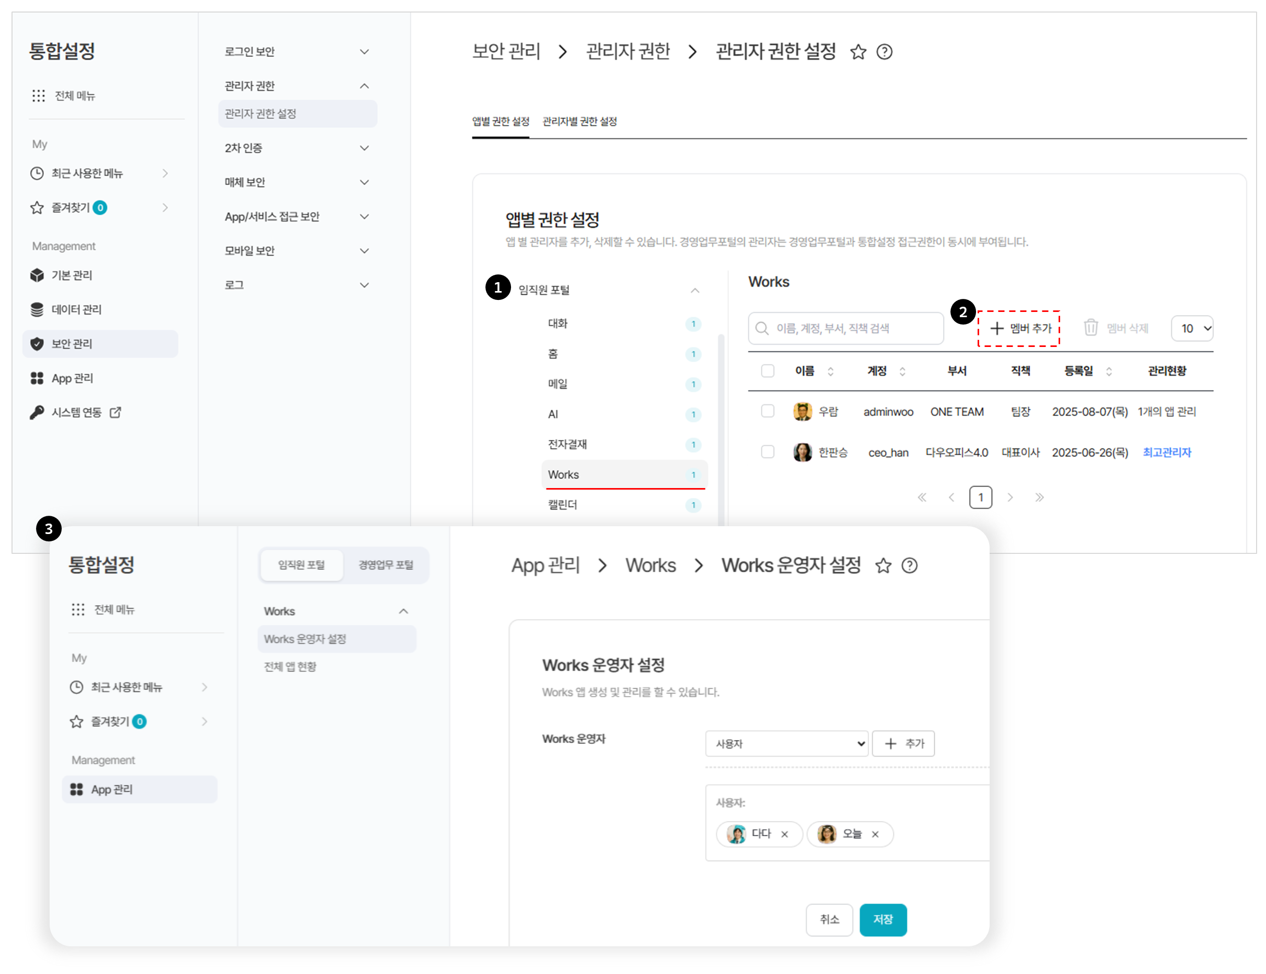Open 데이터 관리 database icon menu
1266x974 pixels.
[x=37, y=309]
